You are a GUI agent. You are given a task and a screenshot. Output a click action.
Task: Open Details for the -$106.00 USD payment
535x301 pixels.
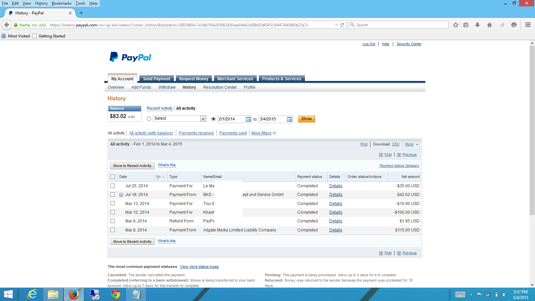[x=336, y=212]
